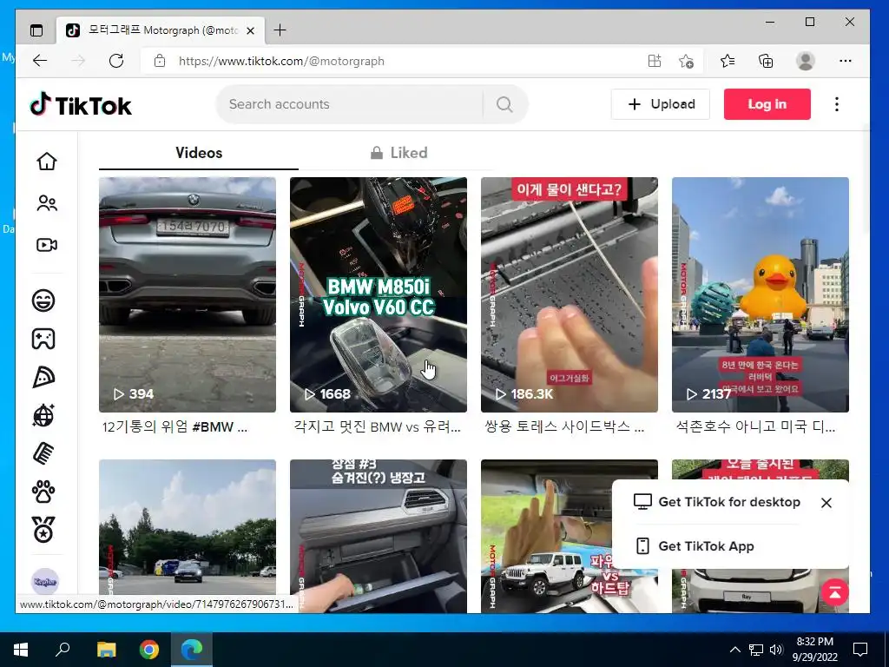This screenshot has width=889, height=667.
Task: Open Windows taskbar search
Action: tap(63, 650)
